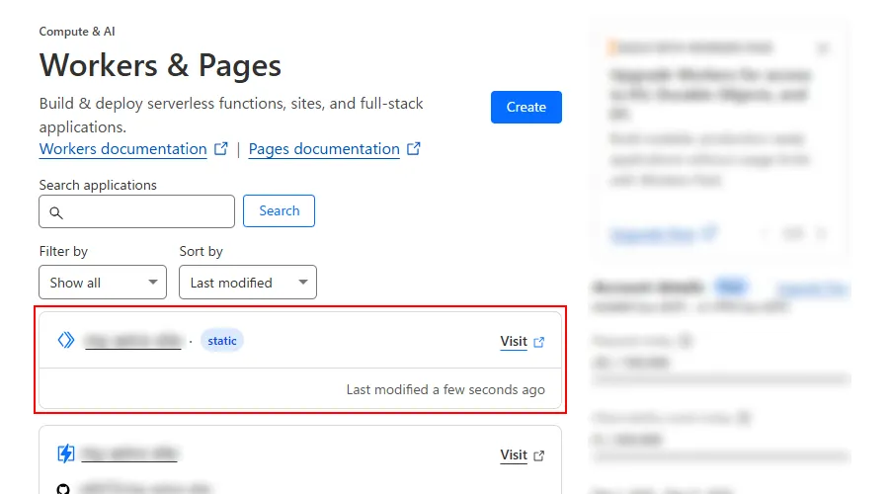Open the blurred project name in static card
Image resolution: width=889 pixels, height=494 pixels.
pos(132,341)
